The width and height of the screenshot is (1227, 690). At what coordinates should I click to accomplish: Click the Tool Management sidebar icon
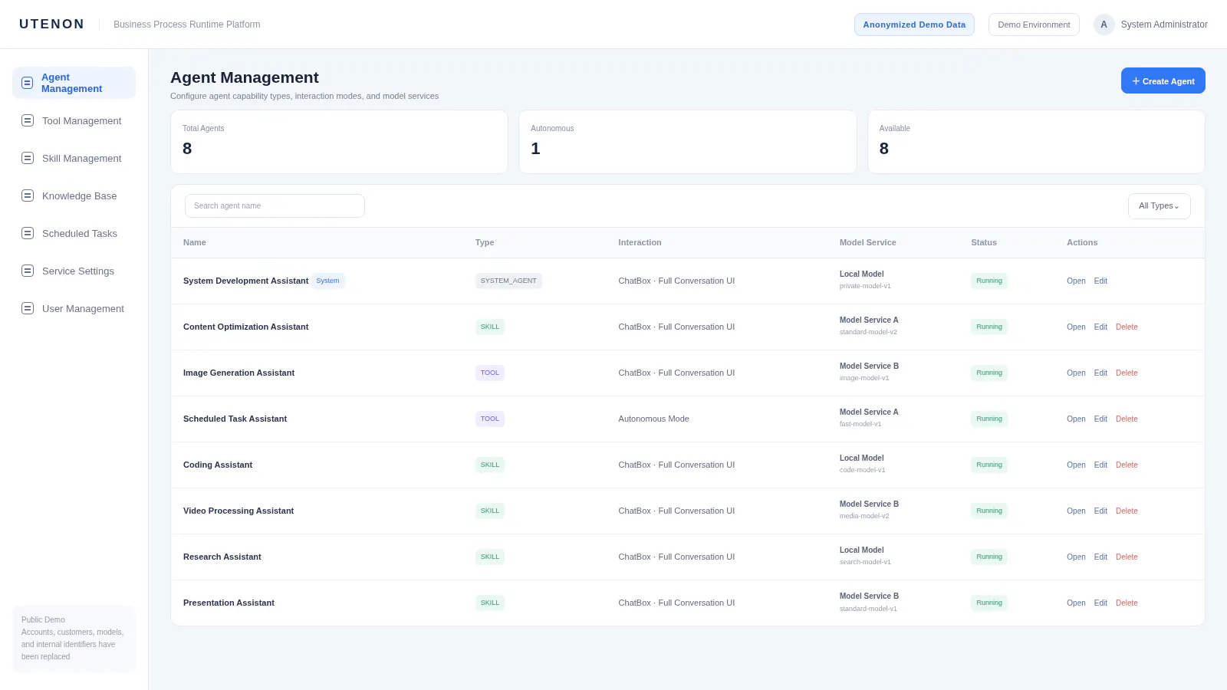tap(28, 120)
